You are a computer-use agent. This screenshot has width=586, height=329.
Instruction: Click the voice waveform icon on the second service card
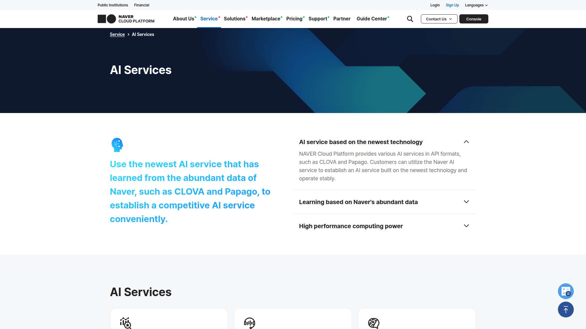point(249,323)
